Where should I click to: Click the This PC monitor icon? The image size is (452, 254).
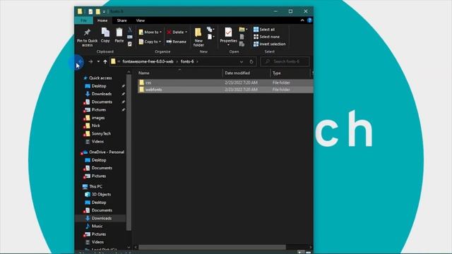tap(85, 186)
